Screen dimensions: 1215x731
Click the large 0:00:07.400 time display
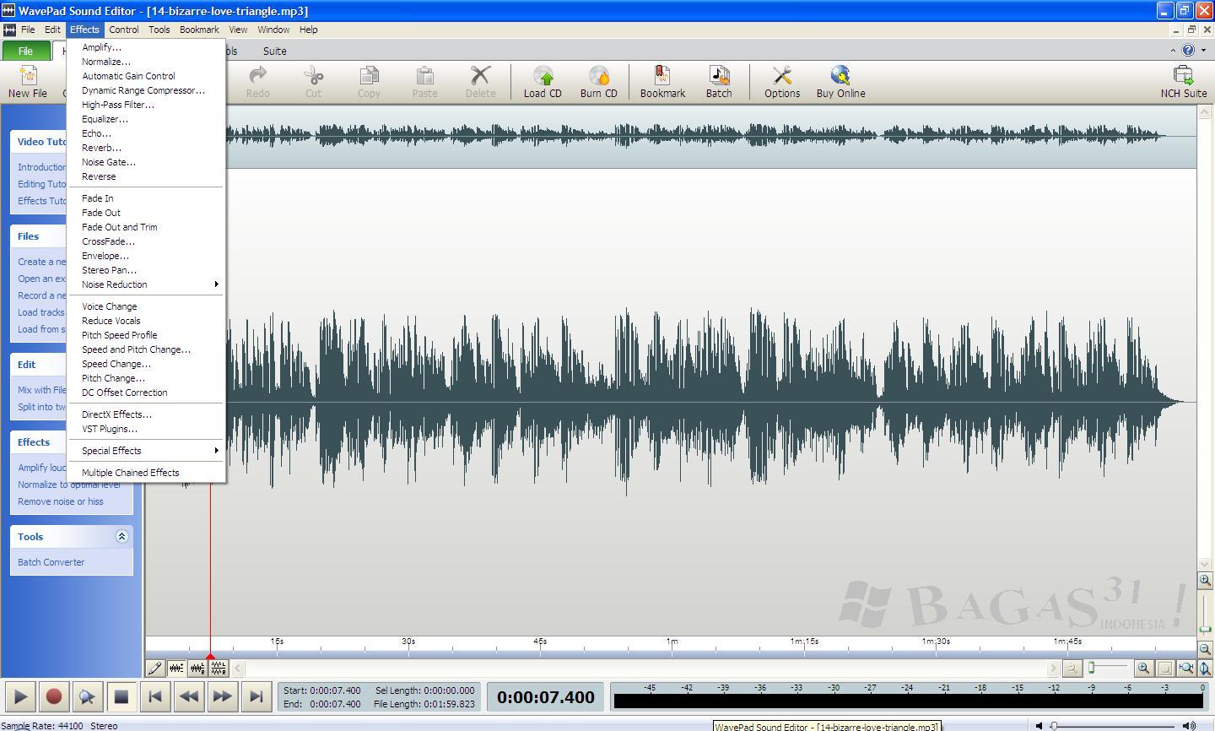coord(546,697)
